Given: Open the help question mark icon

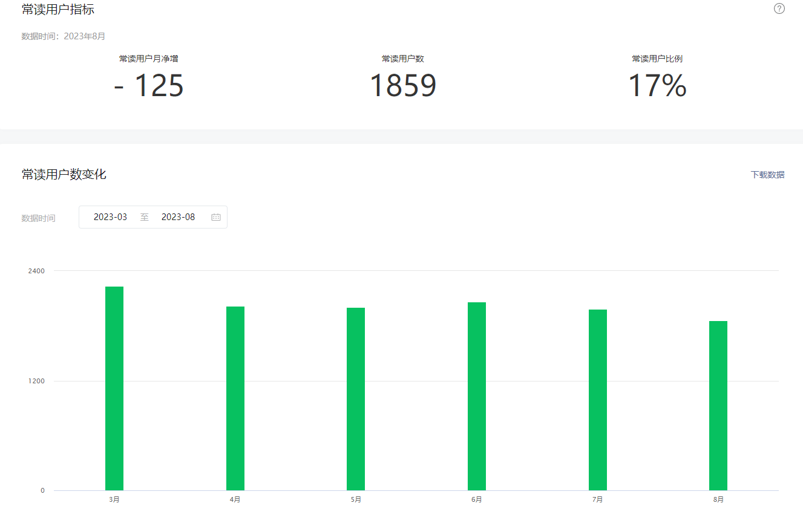Looking at the screenshot, I should pyautogui.click(x=779, y=8).
